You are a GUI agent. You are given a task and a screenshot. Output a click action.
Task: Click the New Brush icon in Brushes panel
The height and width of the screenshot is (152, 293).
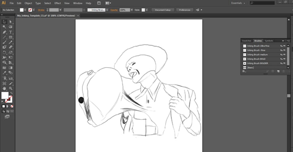coord(278,71)
